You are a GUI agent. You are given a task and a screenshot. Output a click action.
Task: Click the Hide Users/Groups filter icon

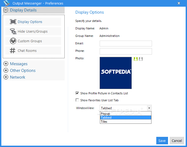click(x=13, y=32)
